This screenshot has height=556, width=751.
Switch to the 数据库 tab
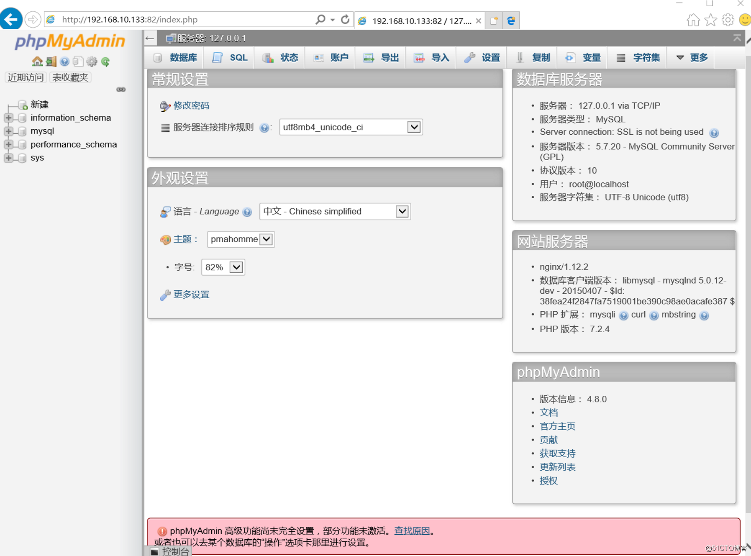(175, 58)
